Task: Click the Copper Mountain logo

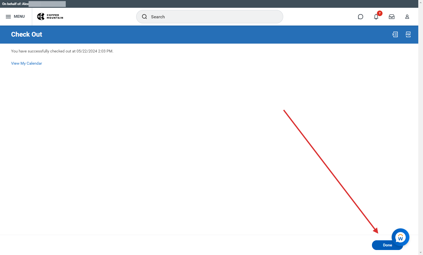Action: pos(50,17)
